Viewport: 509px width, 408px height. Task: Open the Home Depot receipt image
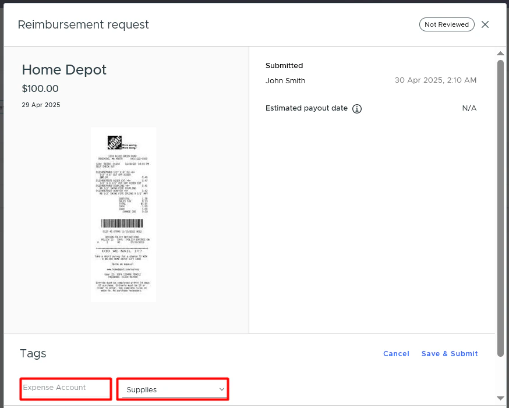(x=123, y=215)
